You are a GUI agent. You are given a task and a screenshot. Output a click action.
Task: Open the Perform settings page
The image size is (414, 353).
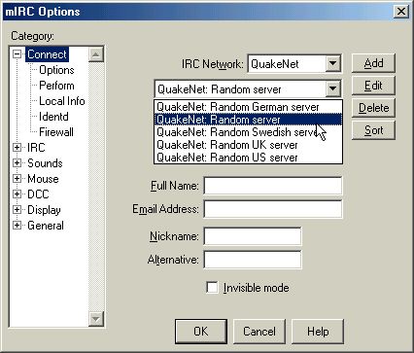point(56,86)
